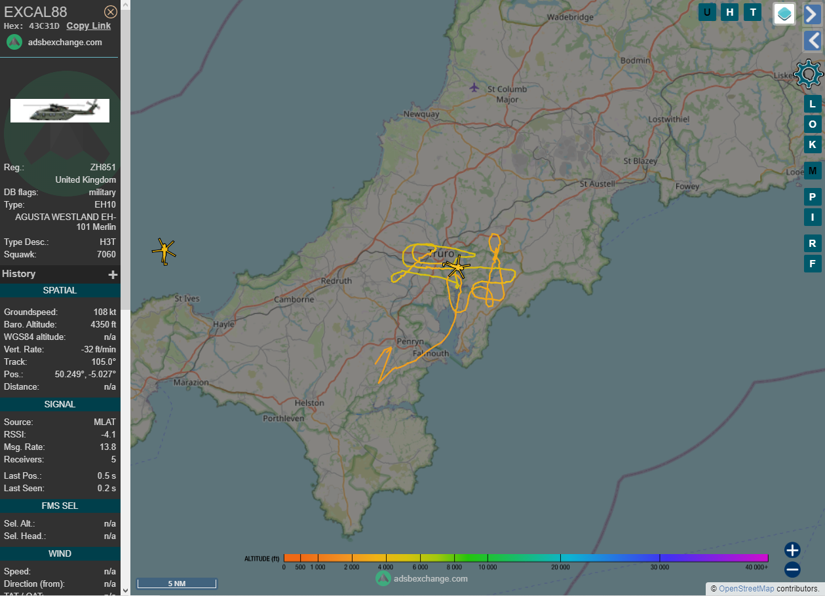The image size is (825, 596).
Task: Click the FMS SEL section header
Action: point(60,506)
